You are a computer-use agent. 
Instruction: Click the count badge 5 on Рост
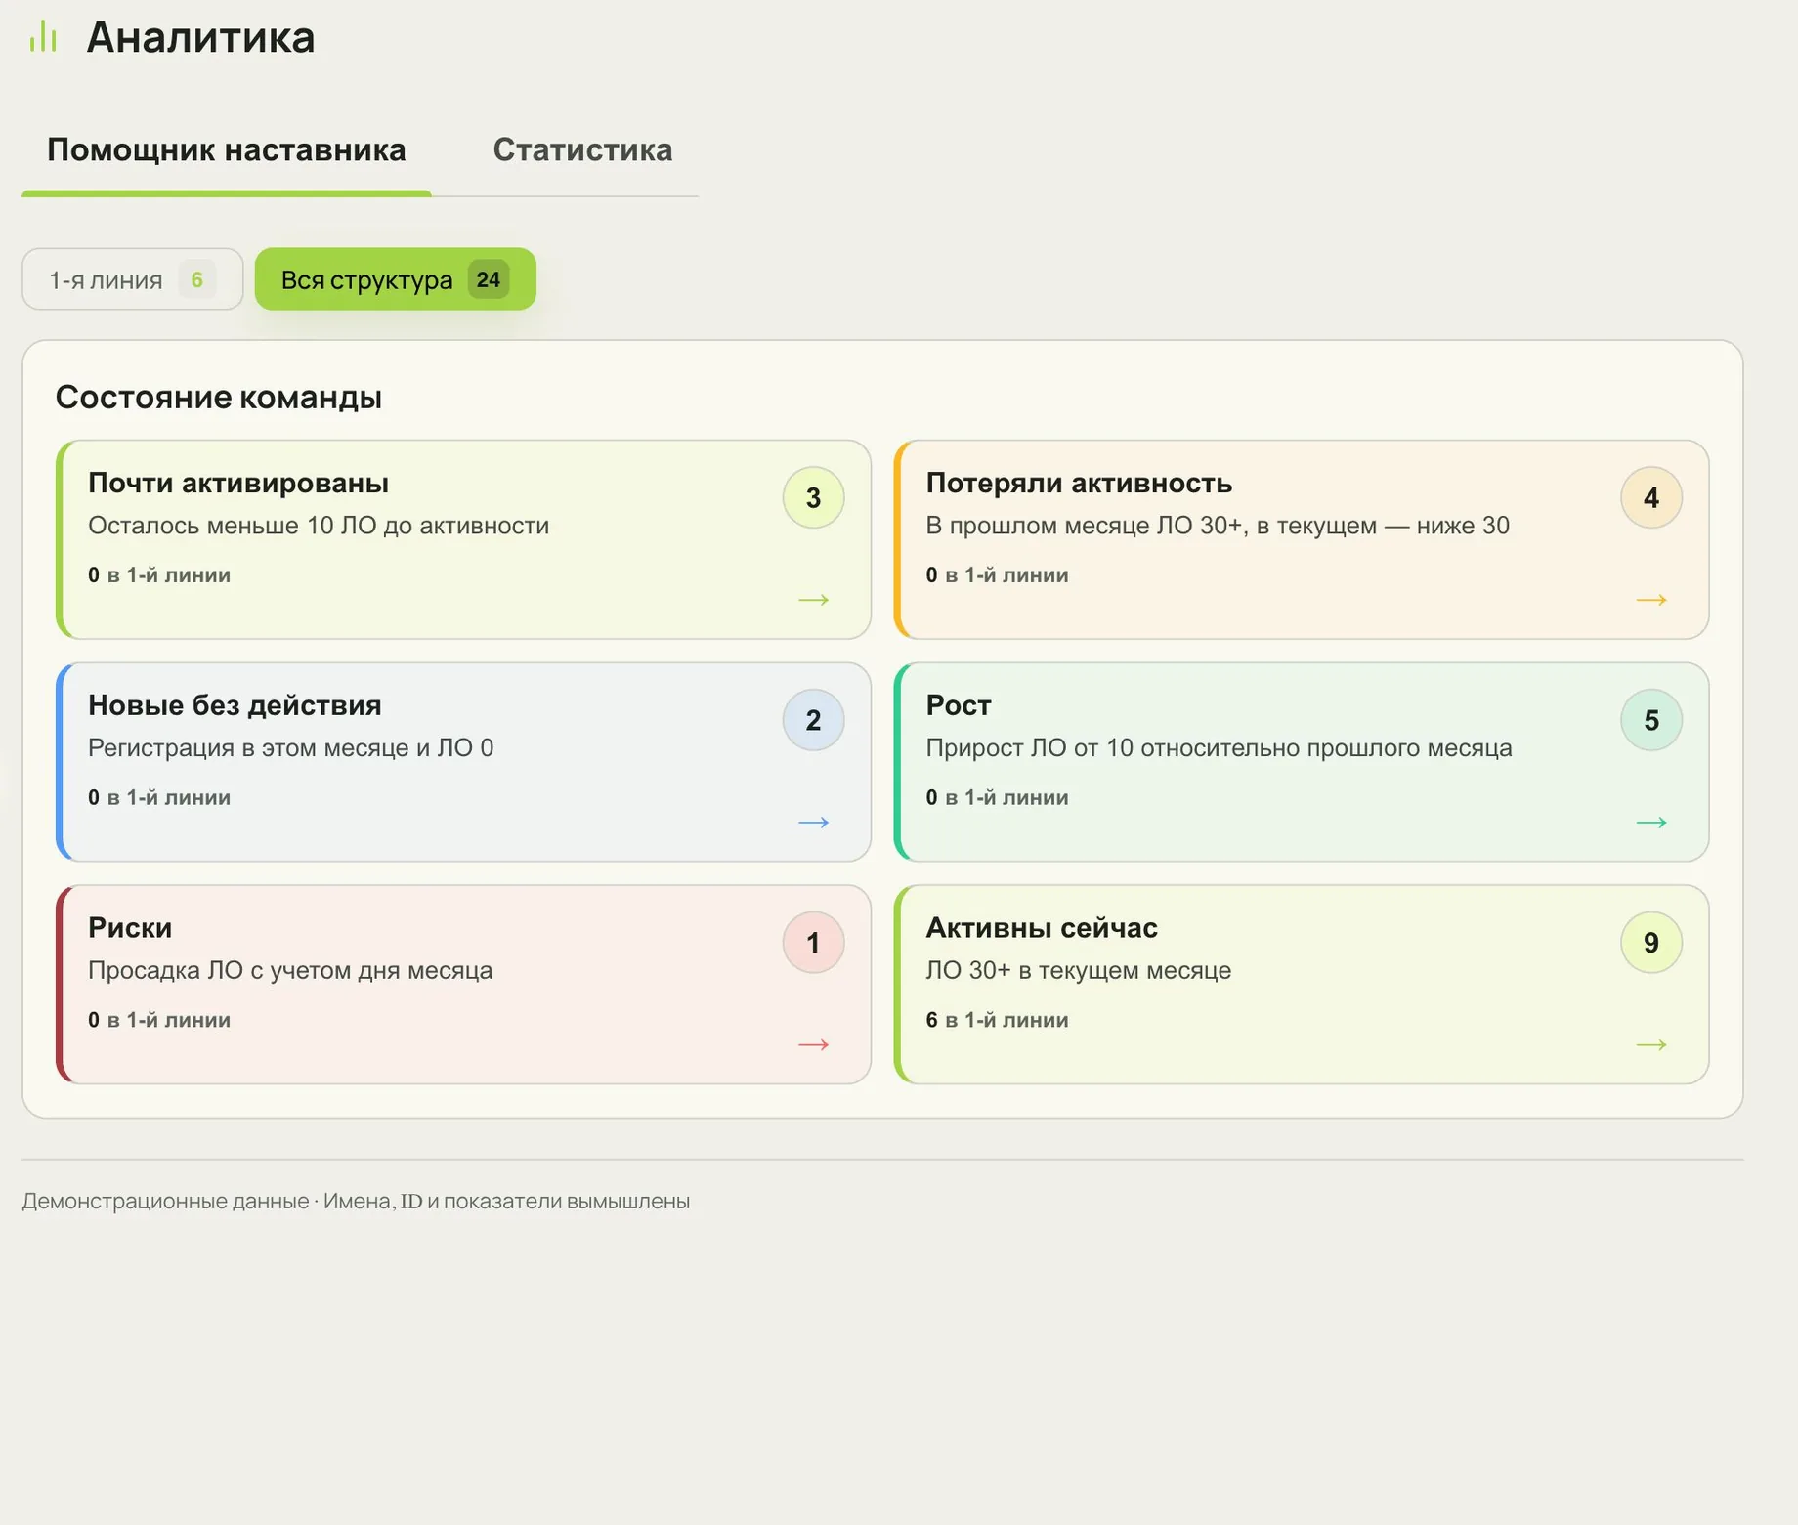pos(1651,720)
